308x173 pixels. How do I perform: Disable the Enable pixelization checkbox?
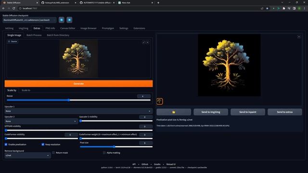point(6,144)
